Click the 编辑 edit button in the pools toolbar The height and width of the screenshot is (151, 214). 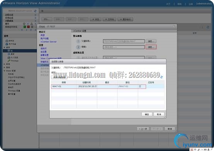(59, 19)
